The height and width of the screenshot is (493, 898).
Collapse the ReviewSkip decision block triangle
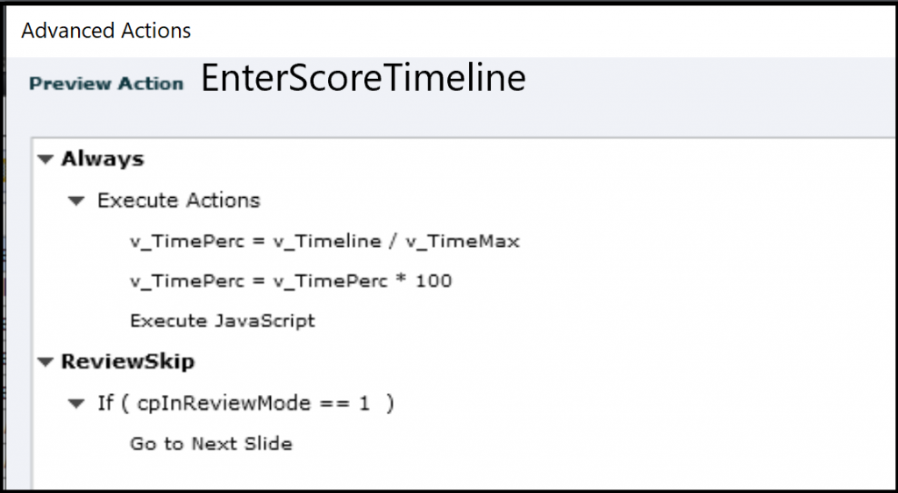[45, 362]
